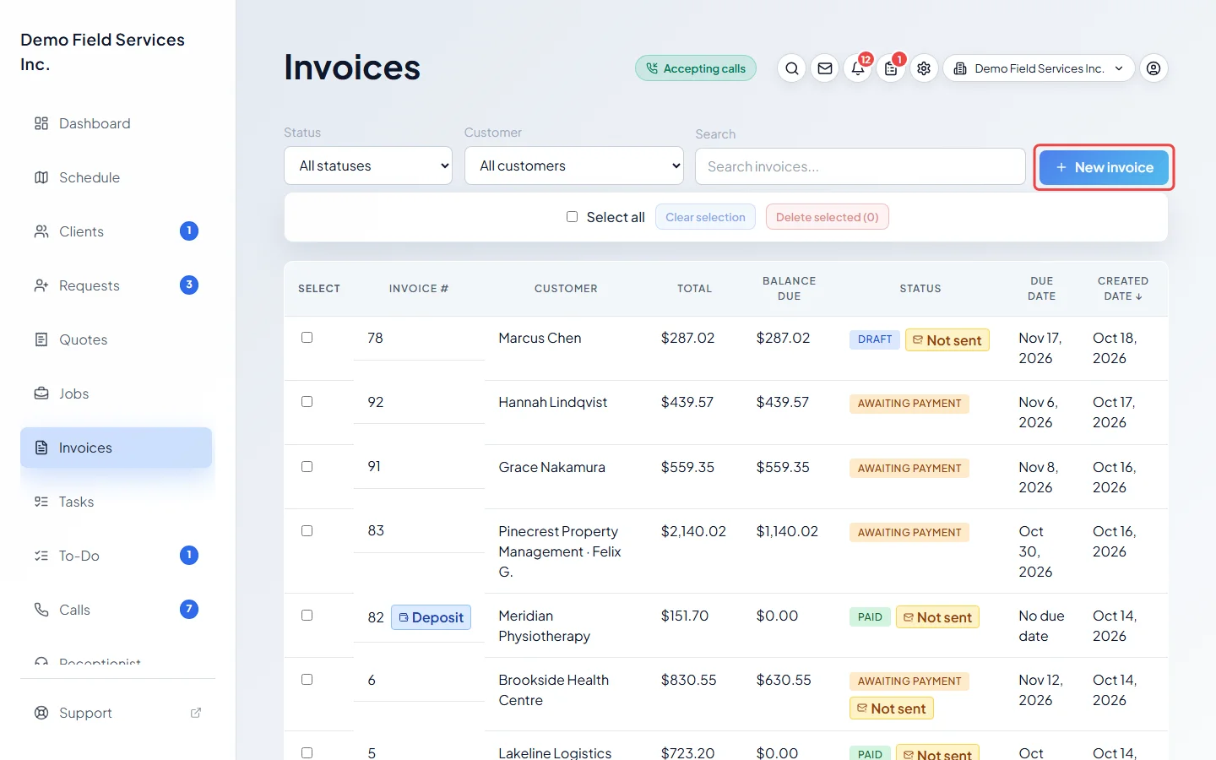1216x760 pixels.
Task: Click customer name Marcus Chen
Action: pos(540,338)
